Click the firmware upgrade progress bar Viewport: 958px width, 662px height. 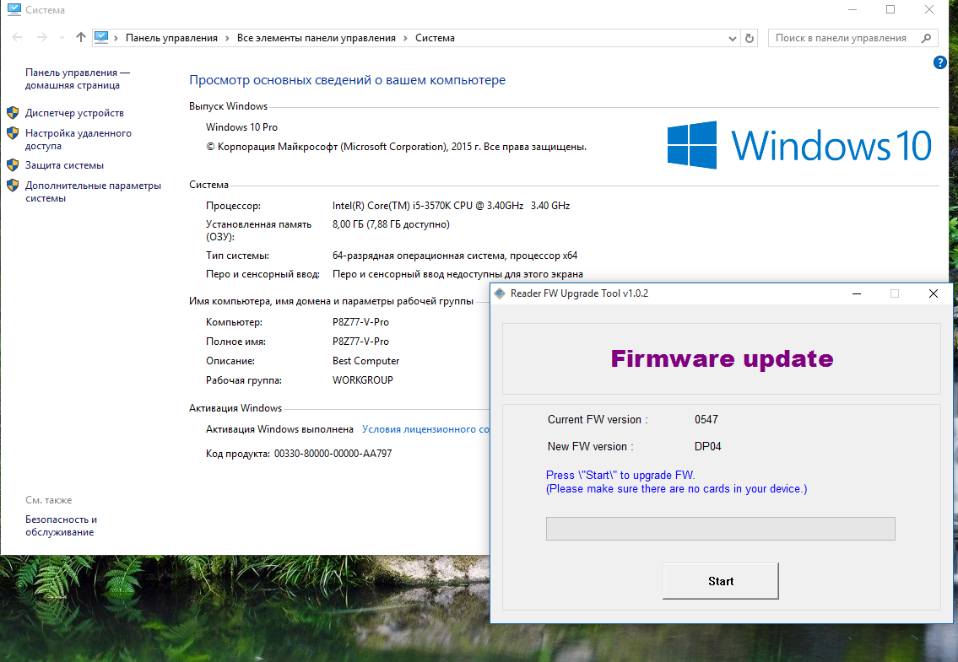(x=720, y=529)
